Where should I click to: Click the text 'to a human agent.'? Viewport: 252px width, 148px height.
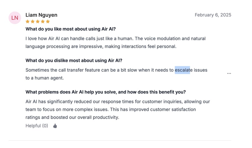[45, 78]
